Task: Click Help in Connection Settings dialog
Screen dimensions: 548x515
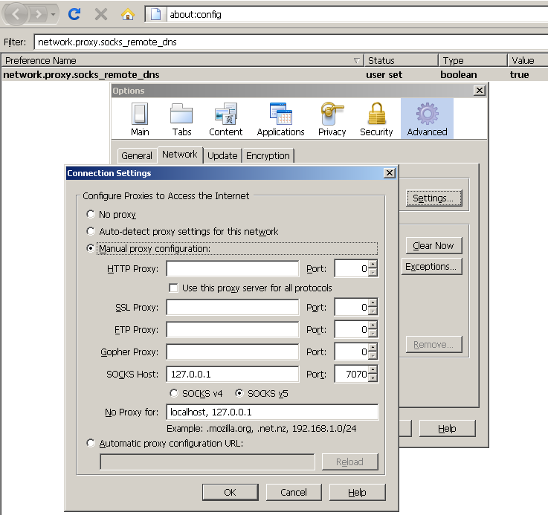Action: (357, 492)
